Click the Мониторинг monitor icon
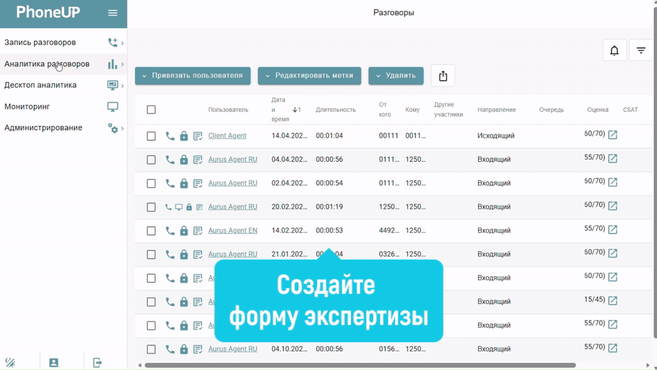The width and height of the screenshot is (657, 370). click(x=113, y=107)
